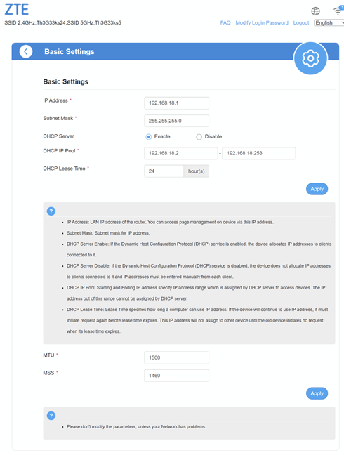
Task: Click the DHCP help question mark icon
Action: [x=51, y=211]
